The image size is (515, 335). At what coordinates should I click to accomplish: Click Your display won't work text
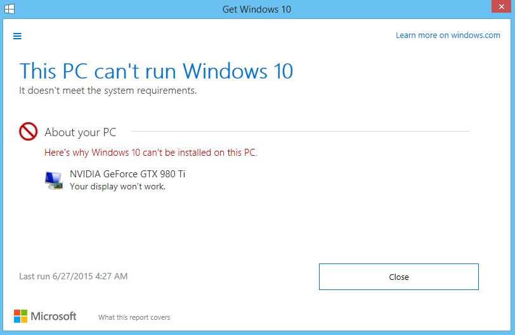117,187
